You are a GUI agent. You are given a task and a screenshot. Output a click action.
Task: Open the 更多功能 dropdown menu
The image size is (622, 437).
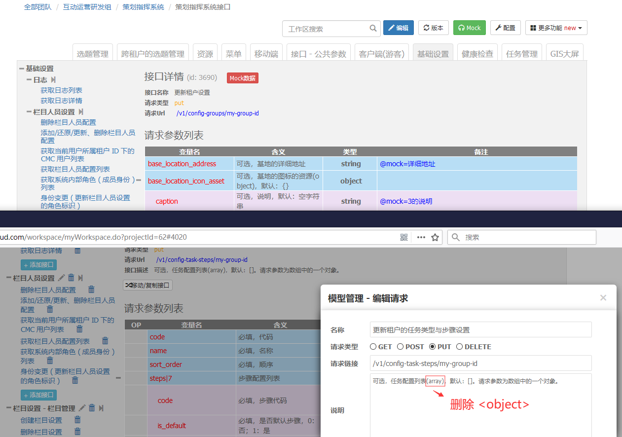pos(556,28)
